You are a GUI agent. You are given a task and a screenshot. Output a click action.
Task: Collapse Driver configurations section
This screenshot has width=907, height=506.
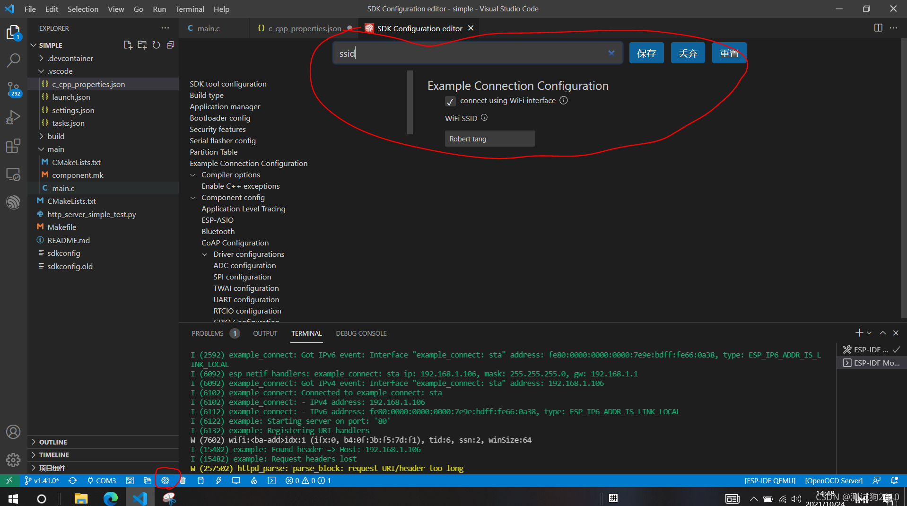pyautogui.click(x=205, y=254)
